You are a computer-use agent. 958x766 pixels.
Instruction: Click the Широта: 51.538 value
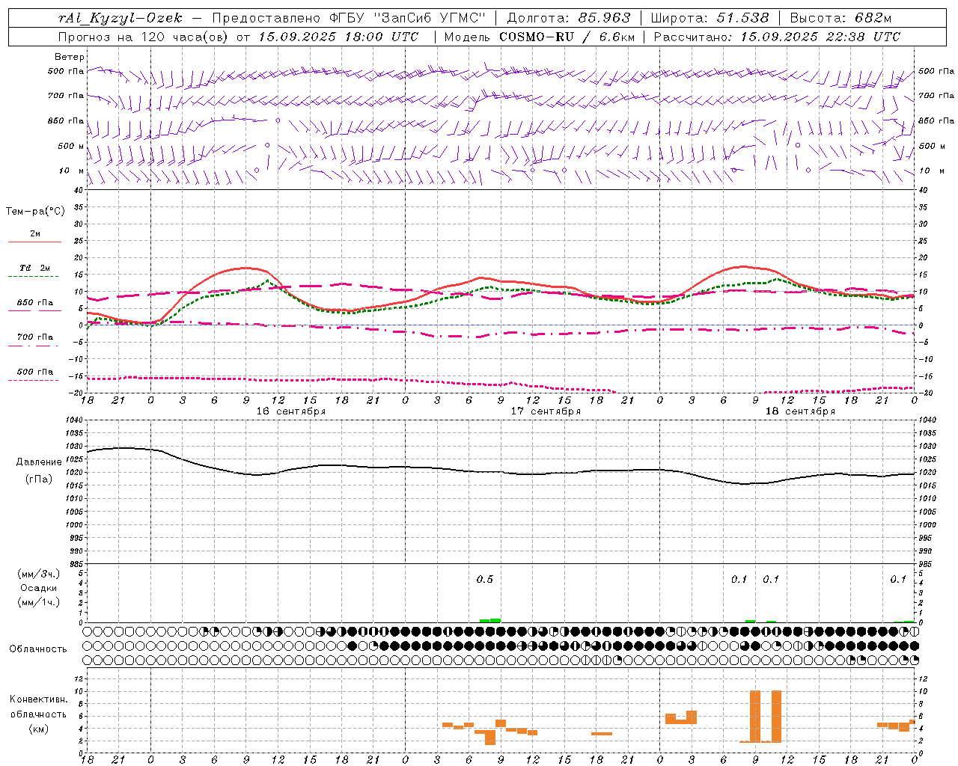click(710, 18)
